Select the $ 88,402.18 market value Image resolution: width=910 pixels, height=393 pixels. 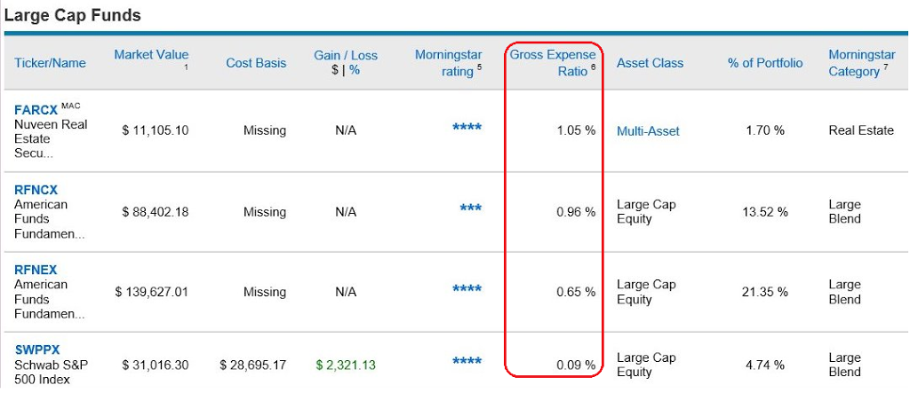point(155,211)
